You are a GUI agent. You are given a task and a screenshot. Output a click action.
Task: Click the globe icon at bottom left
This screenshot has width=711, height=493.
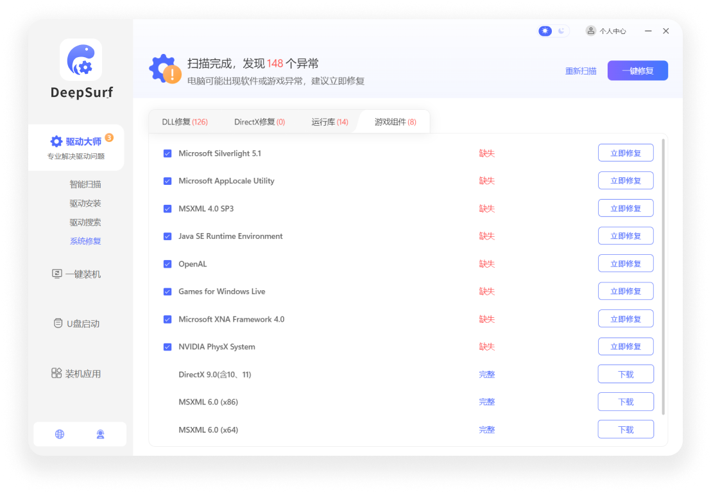pyautogui.click(x=60, y=434)
